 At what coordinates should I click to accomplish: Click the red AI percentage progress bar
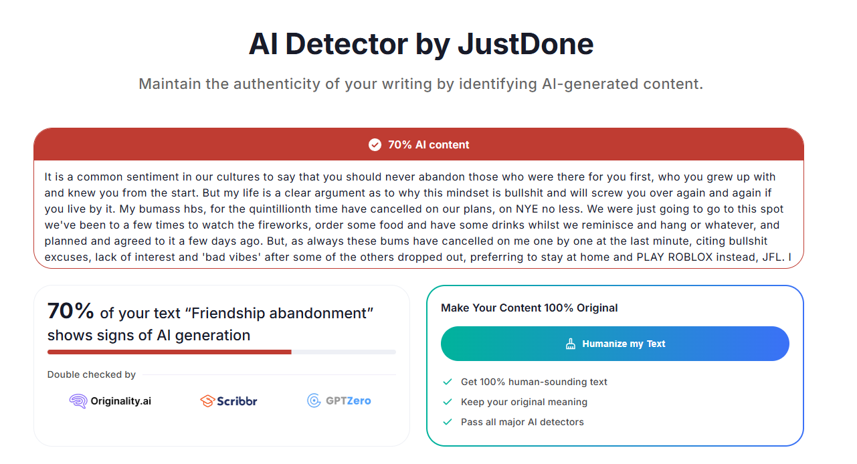(x=169, y=352)
